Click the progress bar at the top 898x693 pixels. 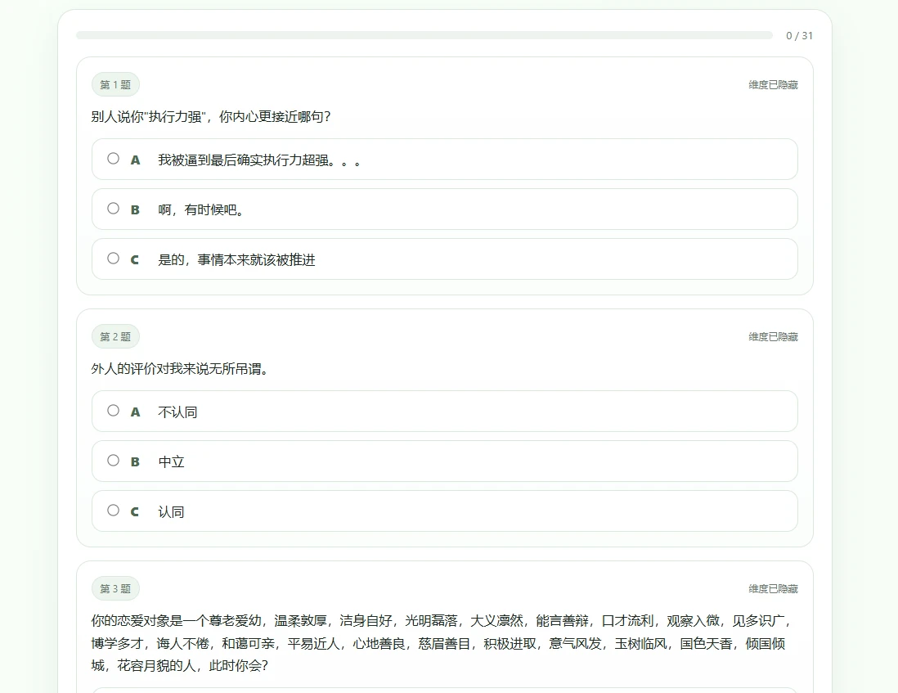coord(424,35)
